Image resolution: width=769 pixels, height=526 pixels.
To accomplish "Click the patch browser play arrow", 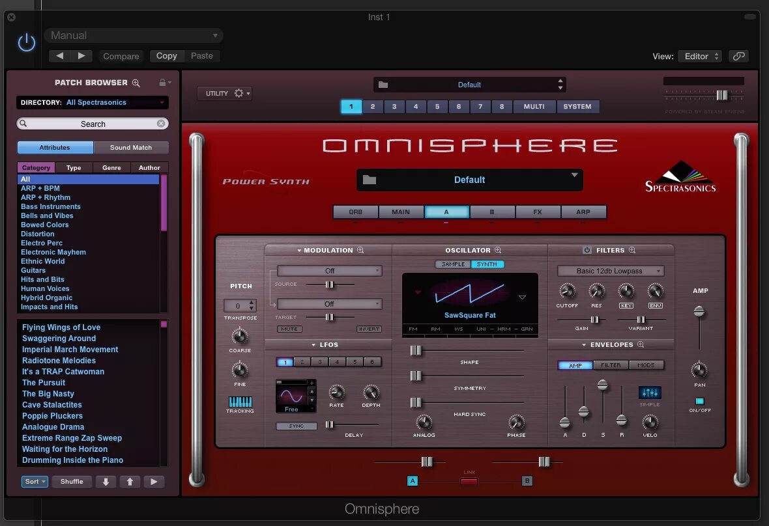I will coord(154,482).
